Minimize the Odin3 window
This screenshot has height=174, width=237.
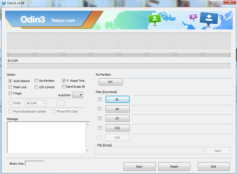213,2
